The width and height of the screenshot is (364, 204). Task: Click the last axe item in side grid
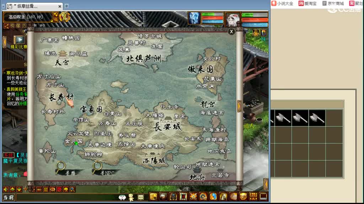[x=317, y=118]
